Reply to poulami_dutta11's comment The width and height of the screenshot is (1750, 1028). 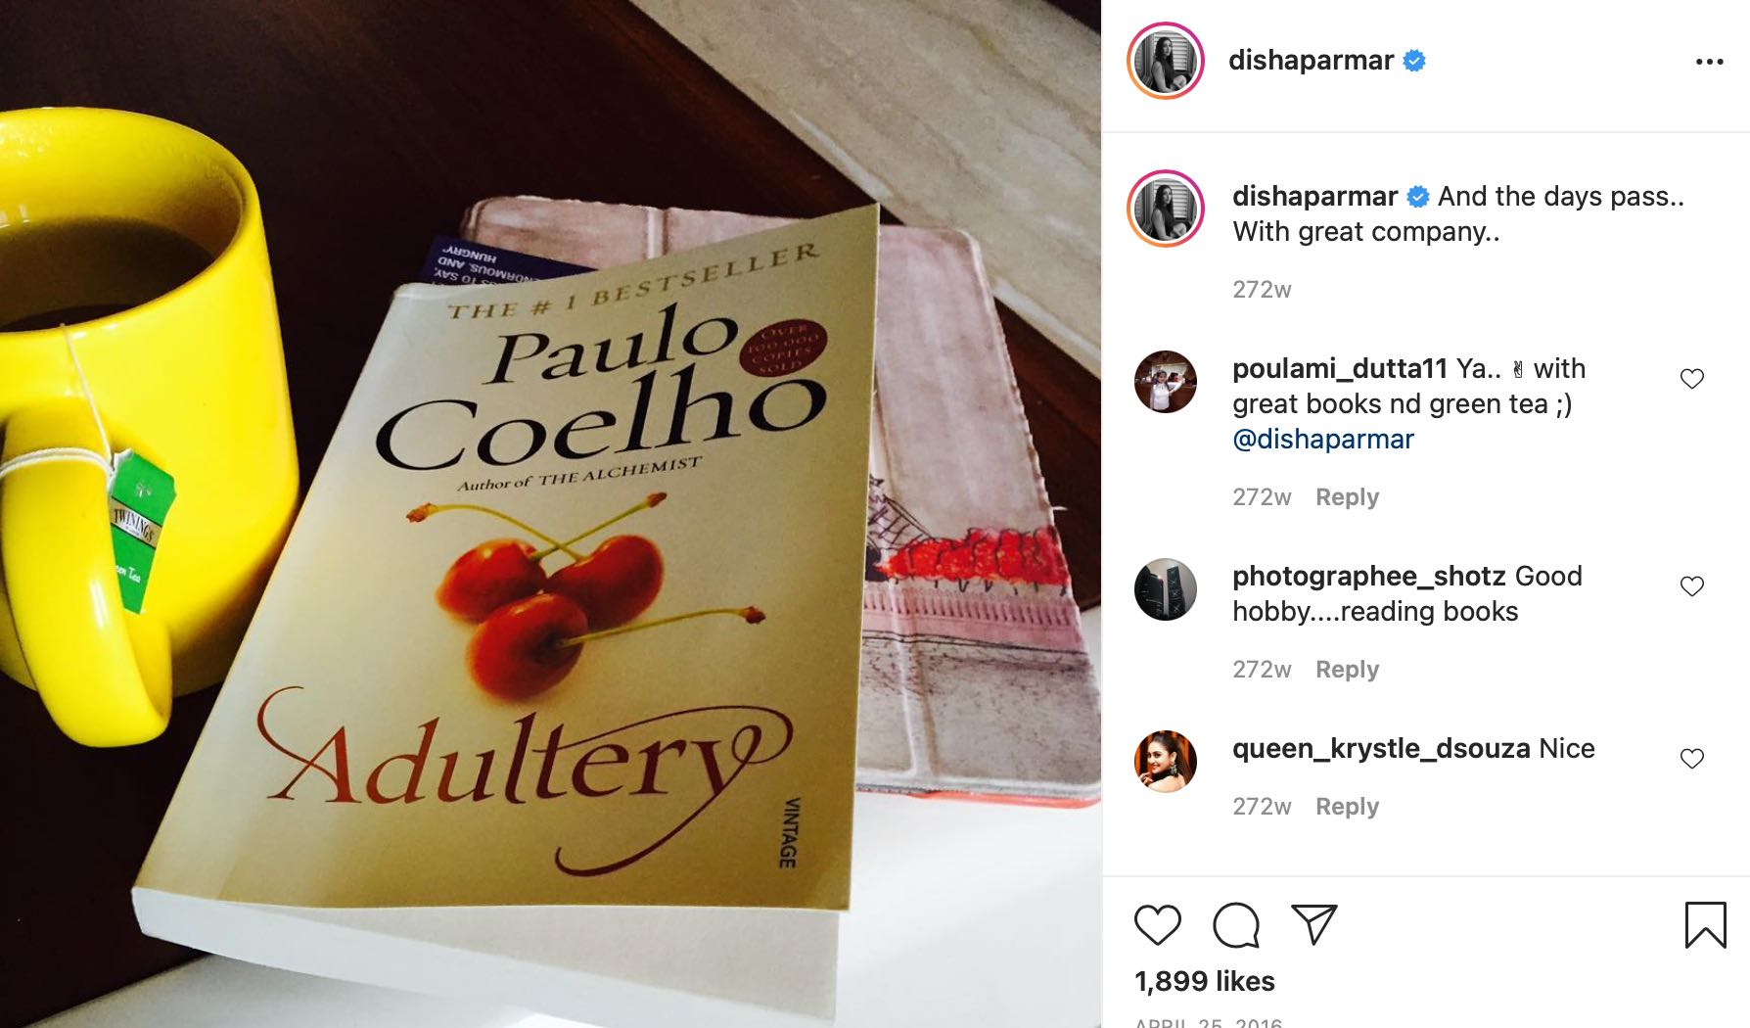(x=1347, y=497)
